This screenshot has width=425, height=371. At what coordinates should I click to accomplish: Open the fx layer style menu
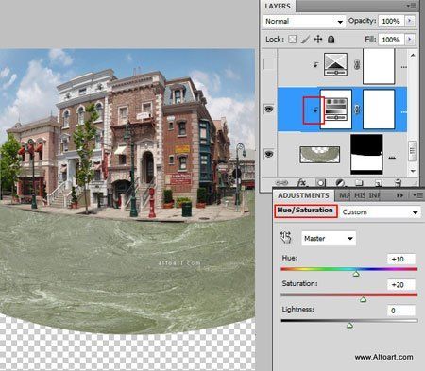302,183
